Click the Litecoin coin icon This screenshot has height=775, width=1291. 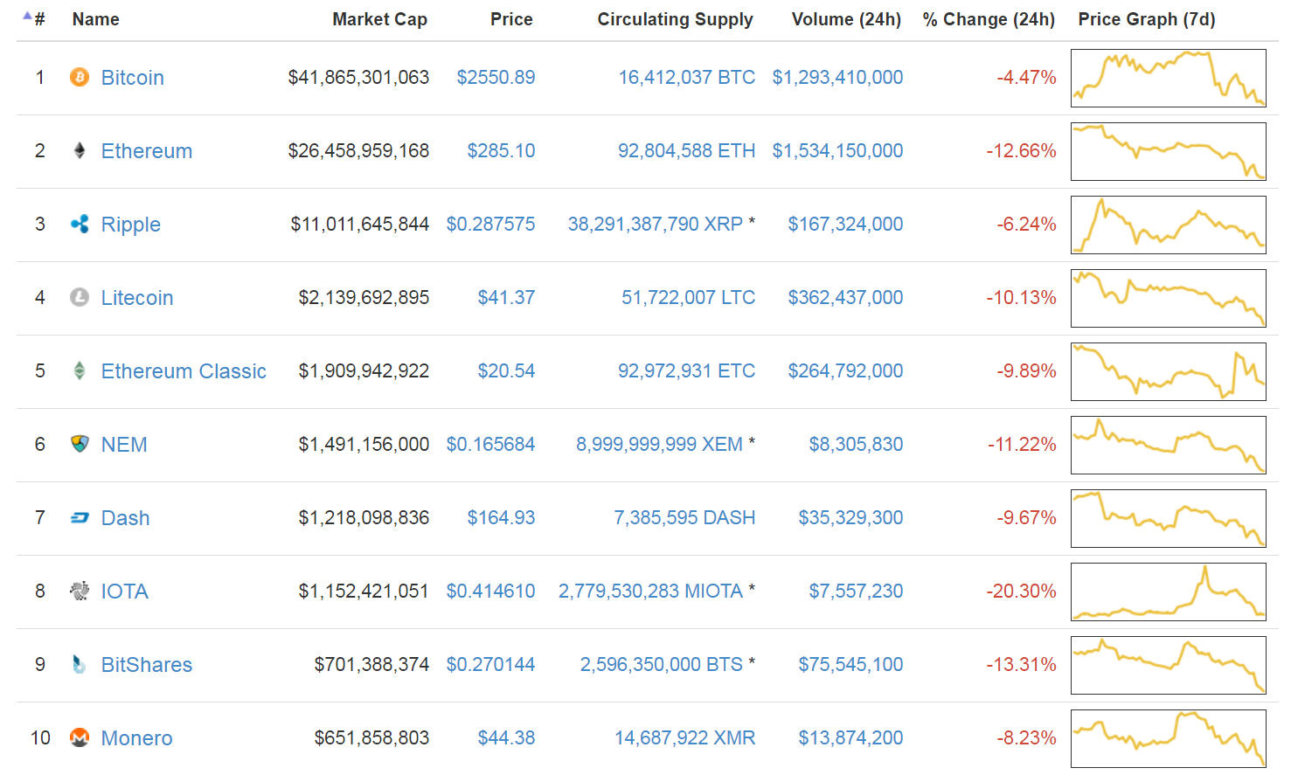80,298
